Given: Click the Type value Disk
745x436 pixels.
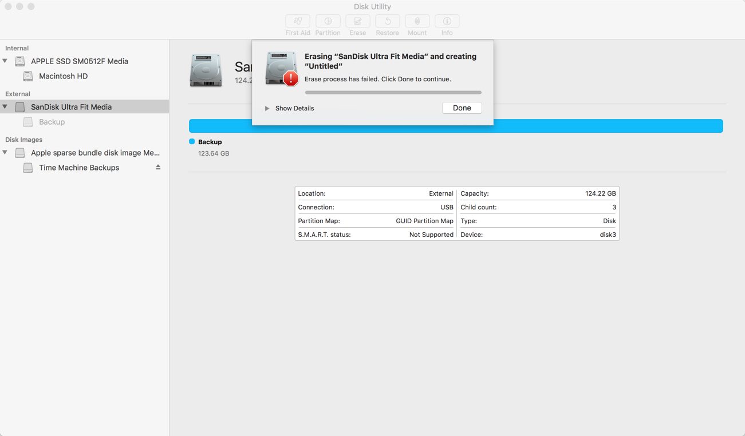Looking at the screenshot, I should click(609, 221).
